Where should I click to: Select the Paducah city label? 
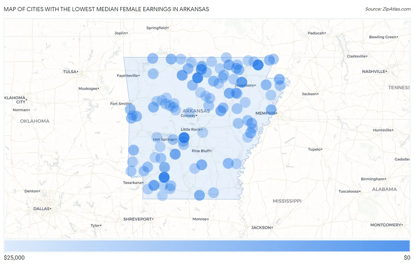pyautogui.click(x=316, y=33)
